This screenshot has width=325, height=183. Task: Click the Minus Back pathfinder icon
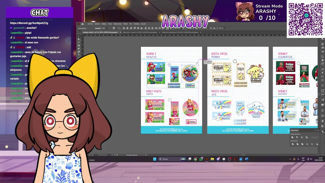pyautogui.click(x=317, y=144)
